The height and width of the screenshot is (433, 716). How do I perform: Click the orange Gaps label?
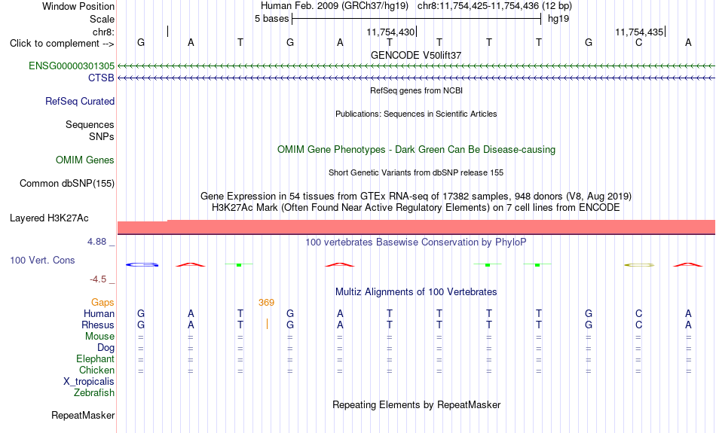pyautogui.click(x=103, y=303)
